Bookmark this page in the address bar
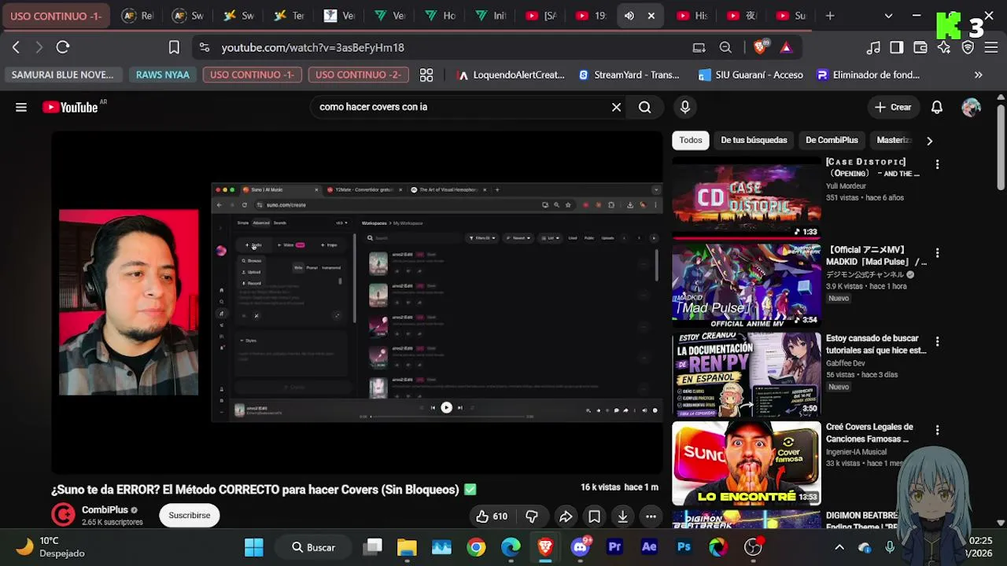This screenshot has width=1007, height=566. [x=174, y=47]
